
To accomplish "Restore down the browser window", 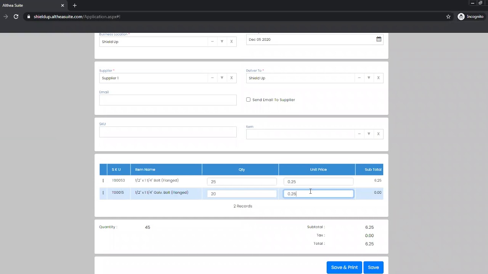I will click(x=481, y=3).
